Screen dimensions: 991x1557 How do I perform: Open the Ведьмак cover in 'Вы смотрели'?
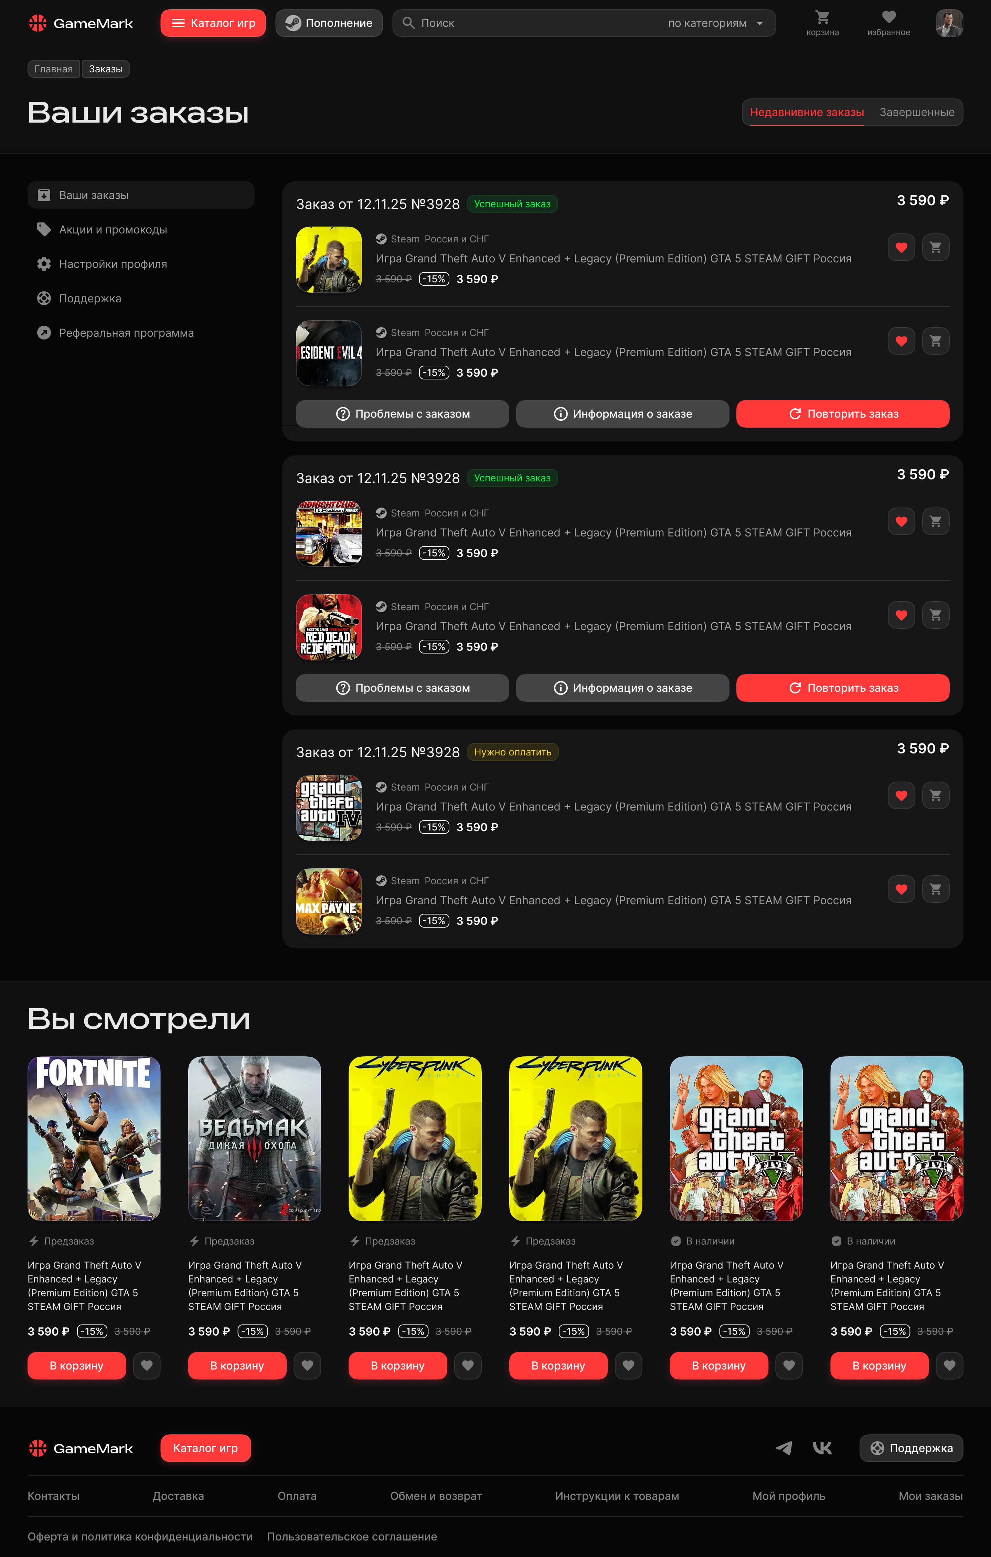click(255, 1139)
